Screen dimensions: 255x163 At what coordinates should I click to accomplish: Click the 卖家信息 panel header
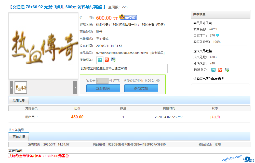(x=221, y=14)
